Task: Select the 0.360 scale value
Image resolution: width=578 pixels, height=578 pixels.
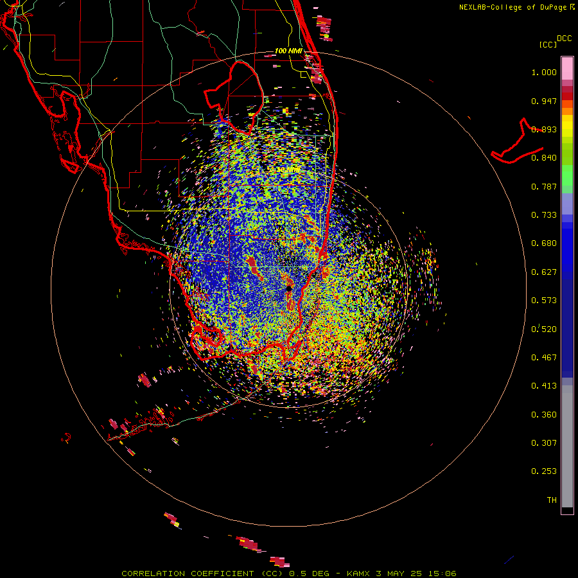Action: coord(544,414)
